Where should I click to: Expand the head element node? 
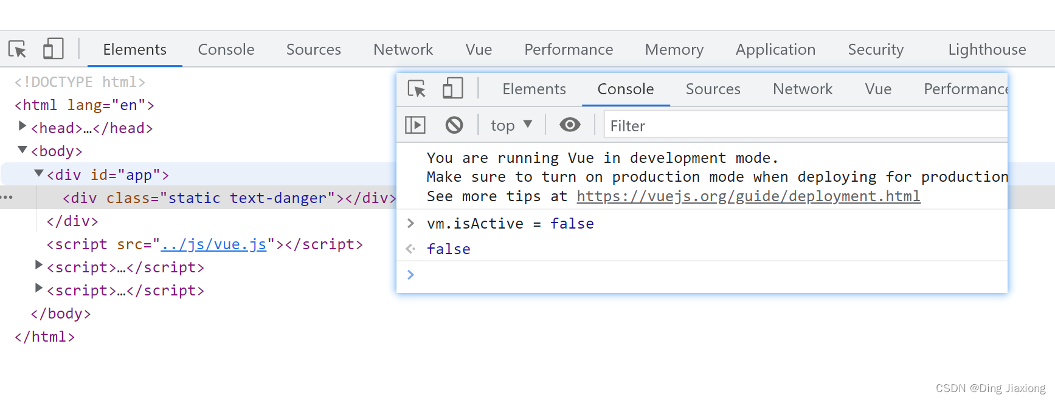pyautogui.click(x=22, y=126)
